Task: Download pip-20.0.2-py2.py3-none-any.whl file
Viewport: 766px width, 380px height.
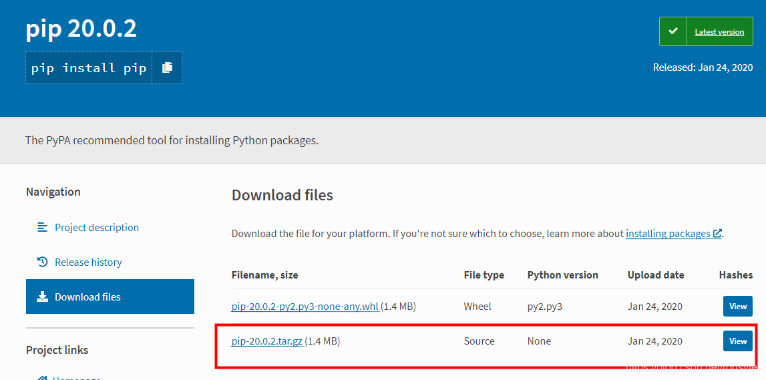Action: pyautogui.click(x=305, y=307)
